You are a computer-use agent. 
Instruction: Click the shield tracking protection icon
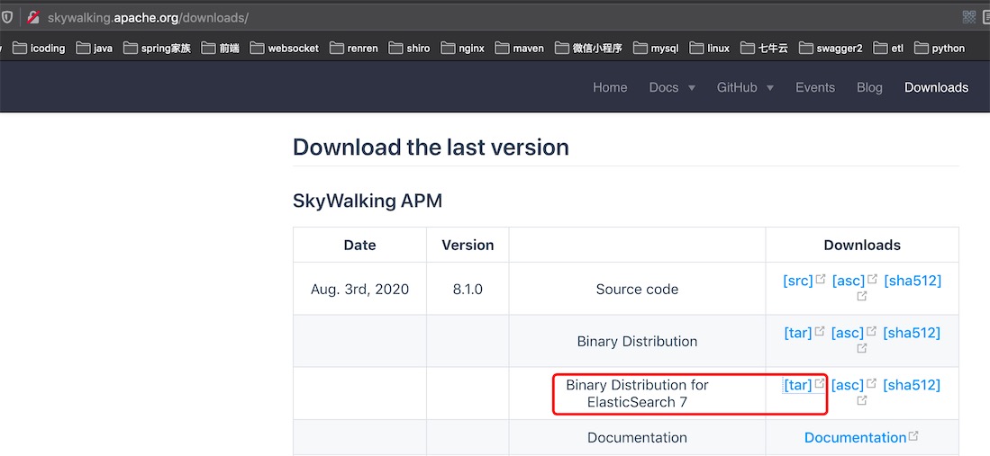tap(6, 18)
